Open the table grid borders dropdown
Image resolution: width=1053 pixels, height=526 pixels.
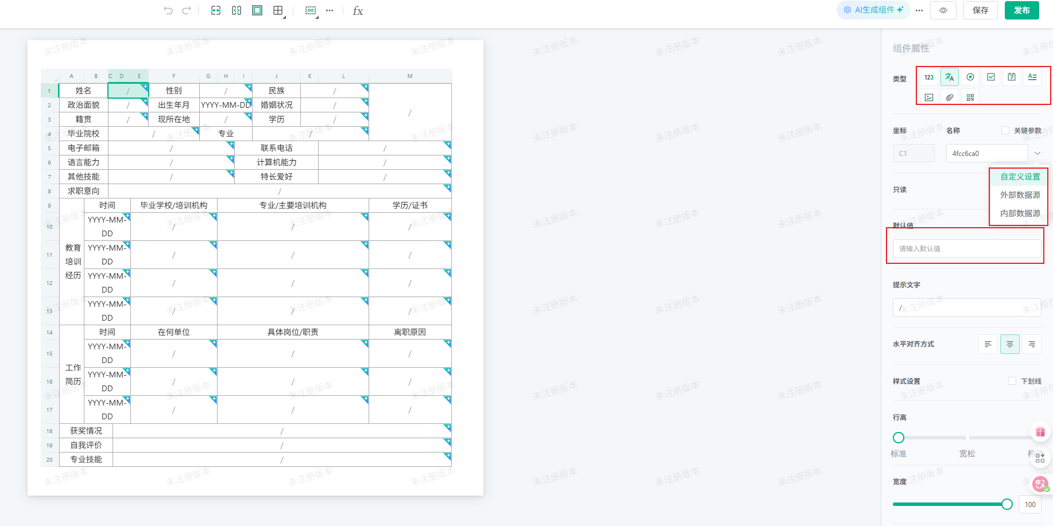tap(279, 11)
